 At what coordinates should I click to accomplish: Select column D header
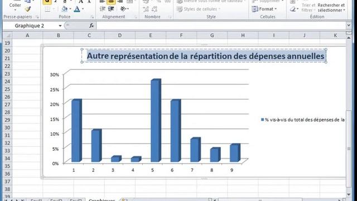pos(120,35)
